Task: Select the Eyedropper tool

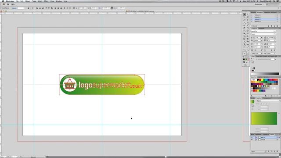Action: 244,41
